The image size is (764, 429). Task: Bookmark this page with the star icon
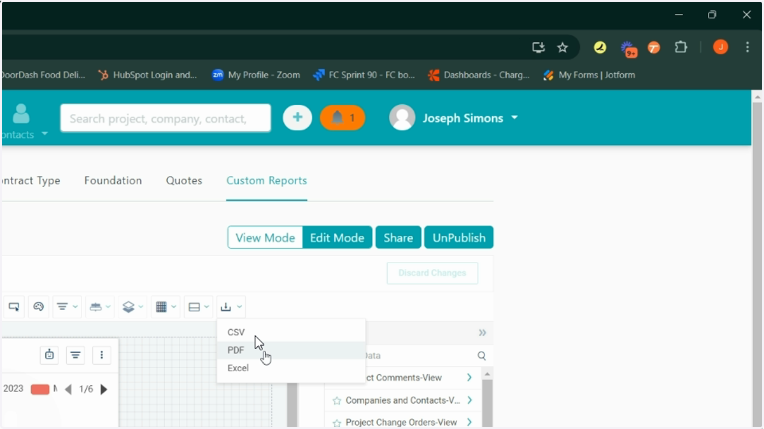pos(562,47)
